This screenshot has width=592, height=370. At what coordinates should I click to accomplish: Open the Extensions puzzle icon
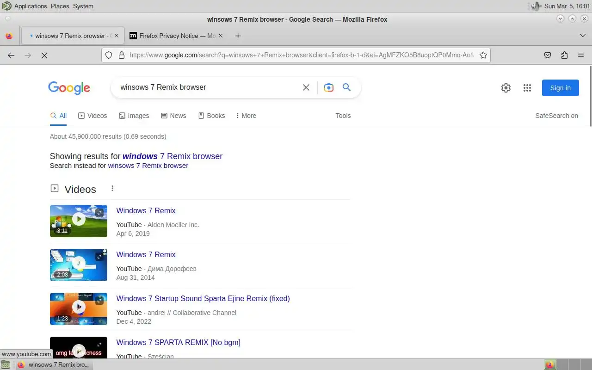[564, 55]
